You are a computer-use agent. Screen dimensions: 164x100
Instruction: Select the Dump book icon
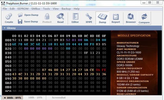coord(102,17)
